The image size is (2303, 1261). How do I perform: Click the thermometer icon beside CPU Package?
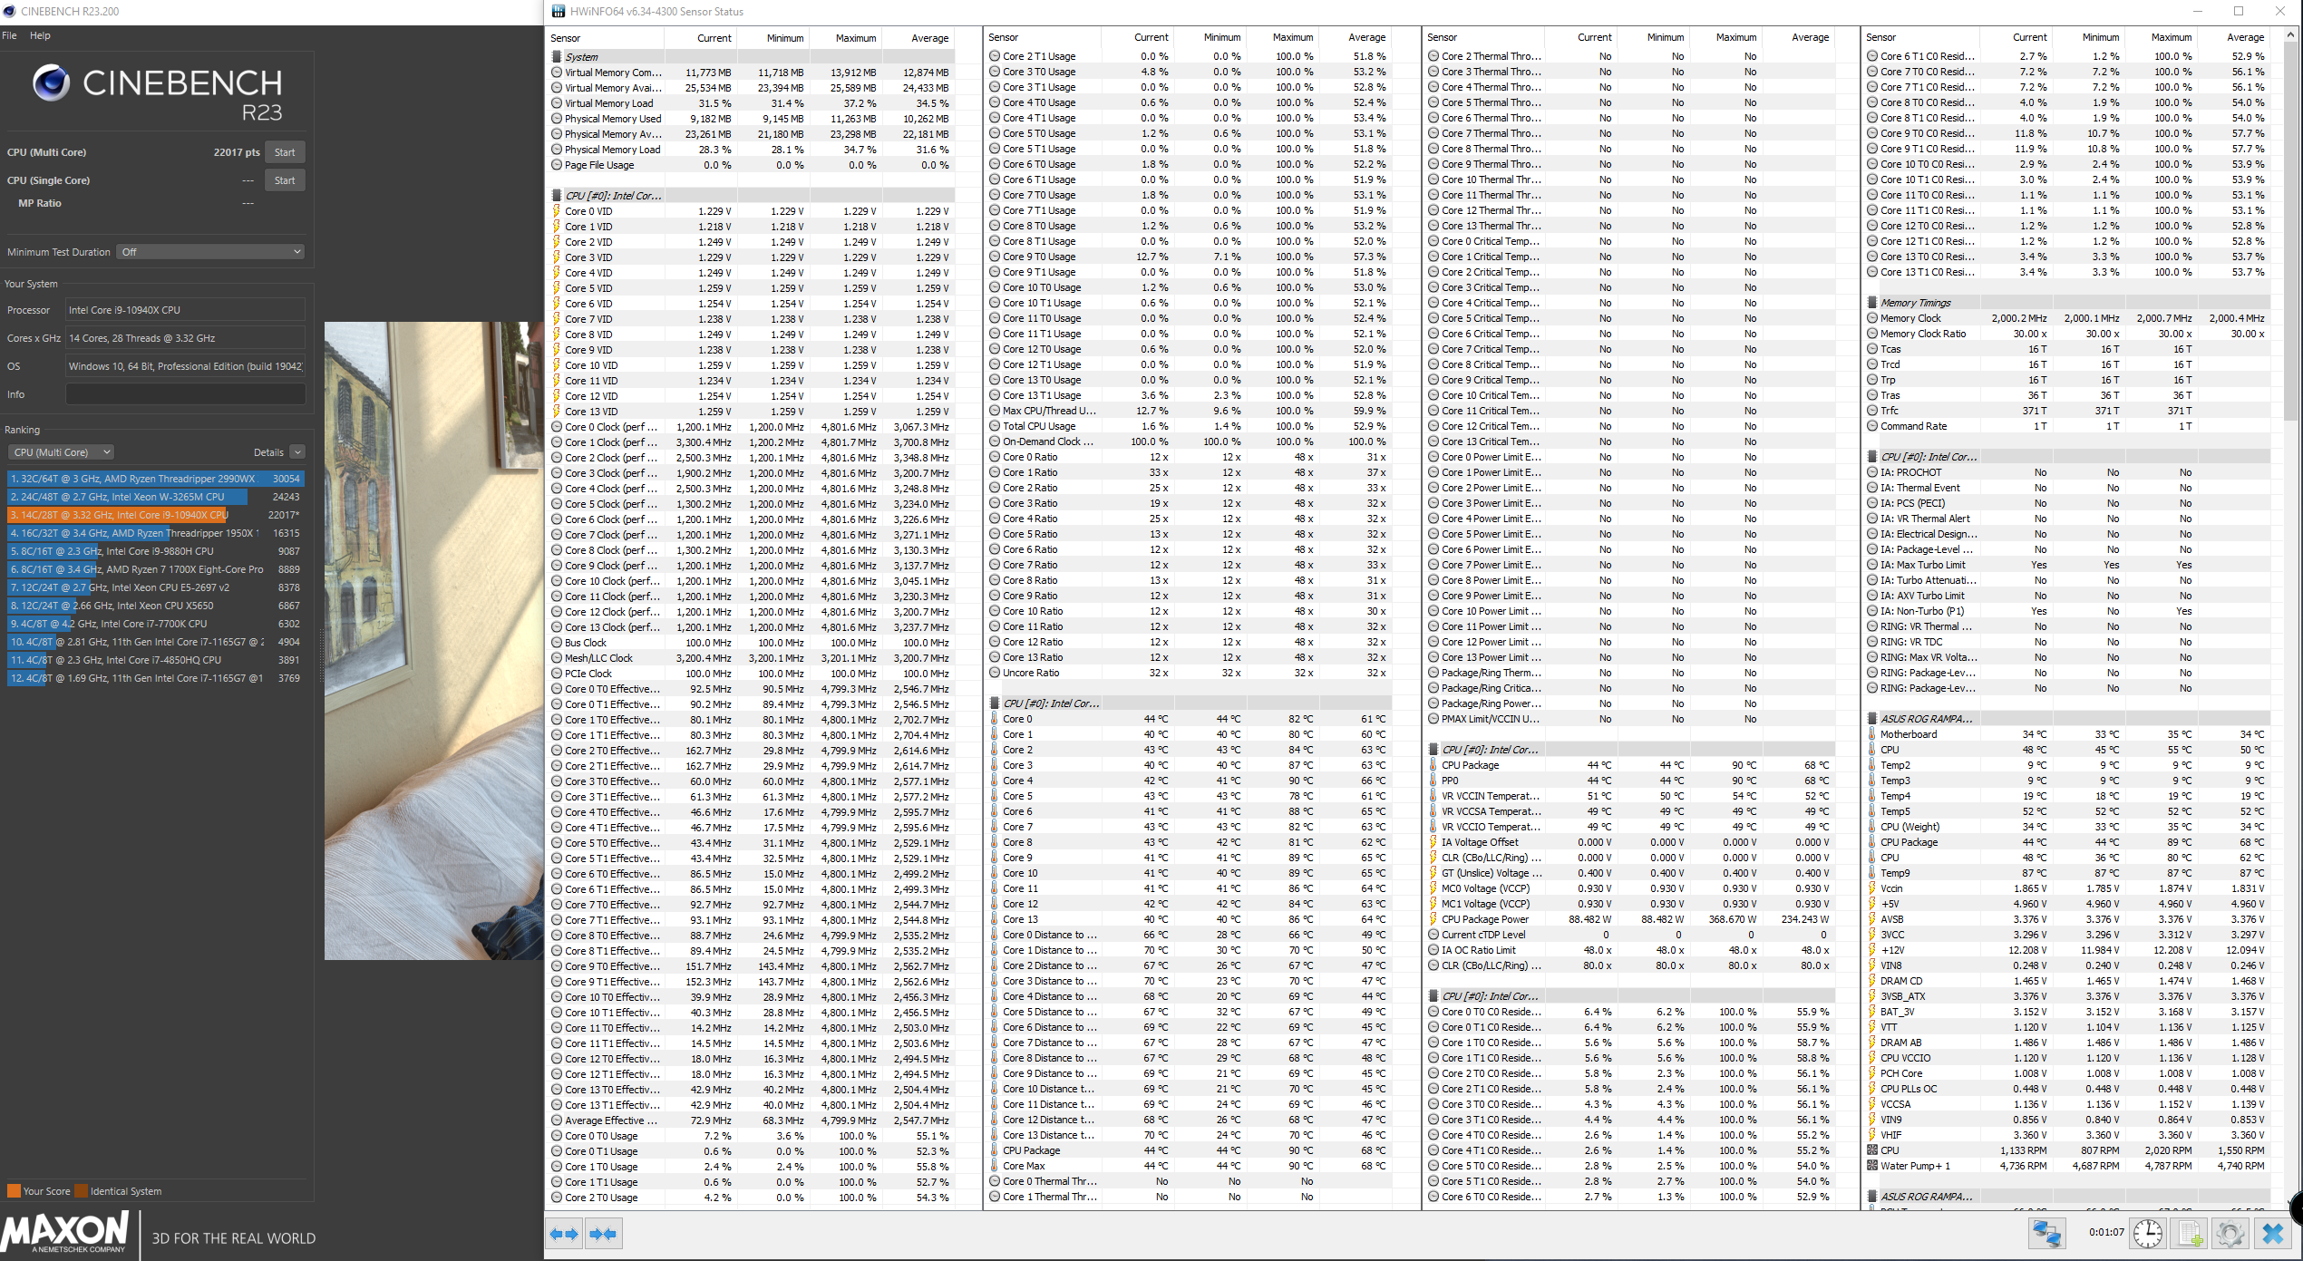(1433, 765)
